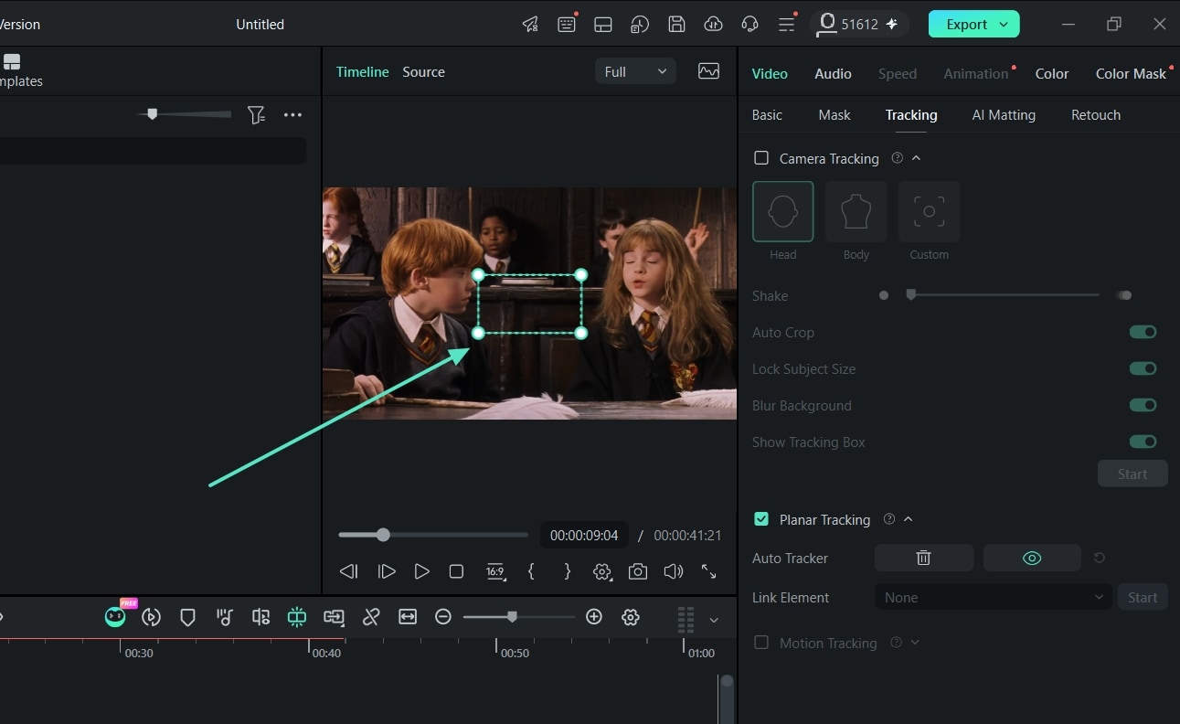Enable the Camera Tracking checkbox

(761, 158)
